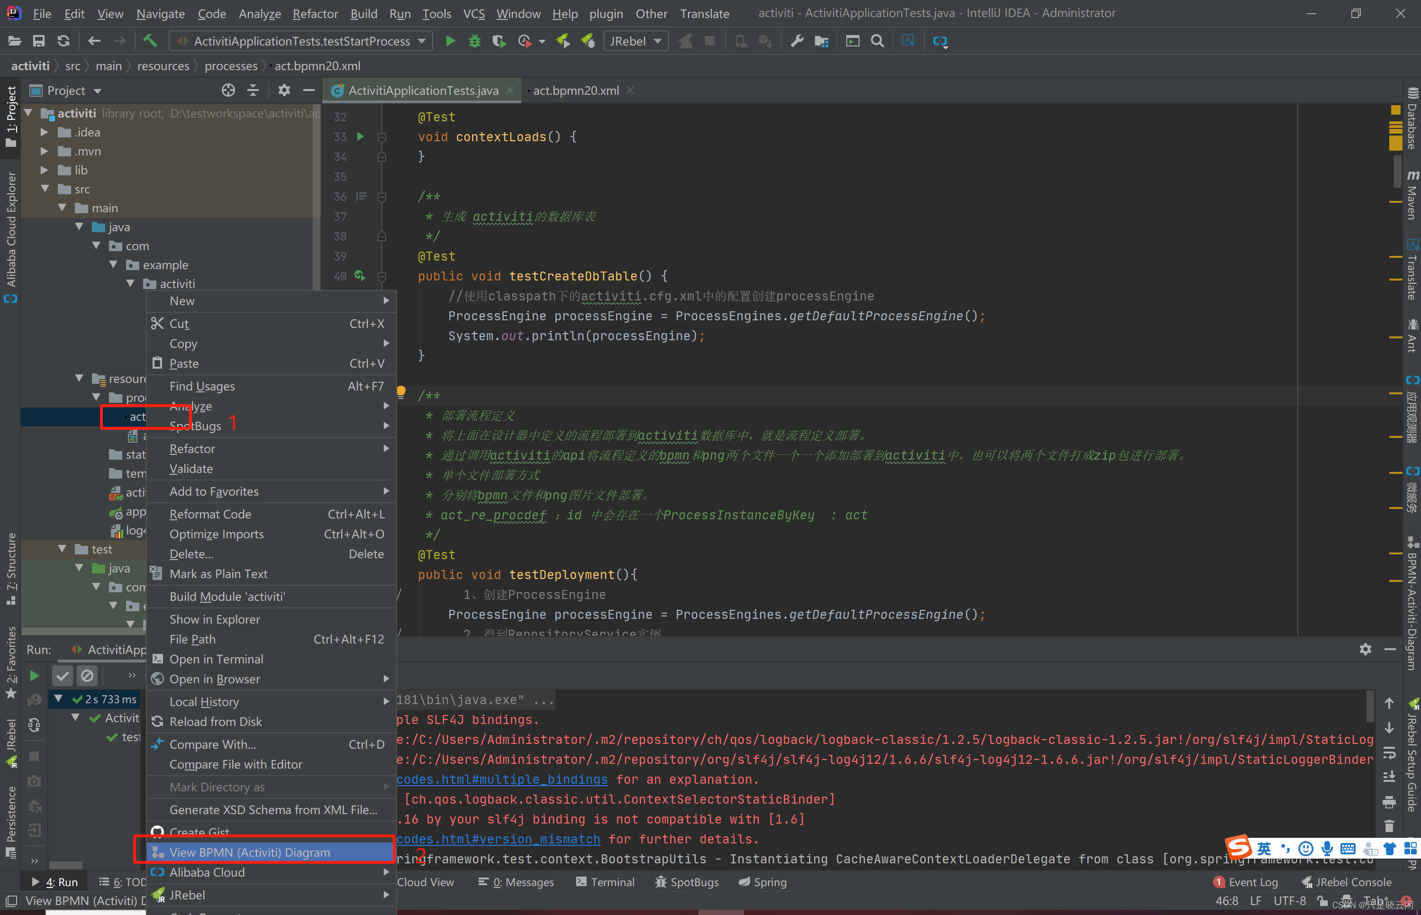The height and width of the screenshot is (915, 1421).
Task: Collapse the src folder
Action: pos(44,189)
